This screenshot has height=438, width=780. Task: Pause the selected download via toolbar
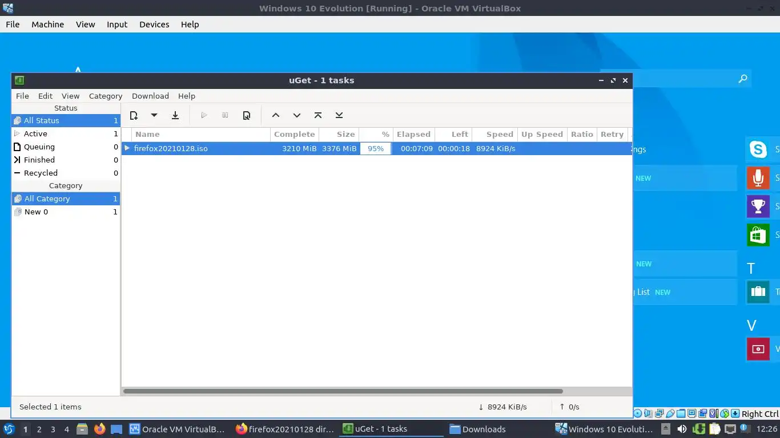pos(225,115)
